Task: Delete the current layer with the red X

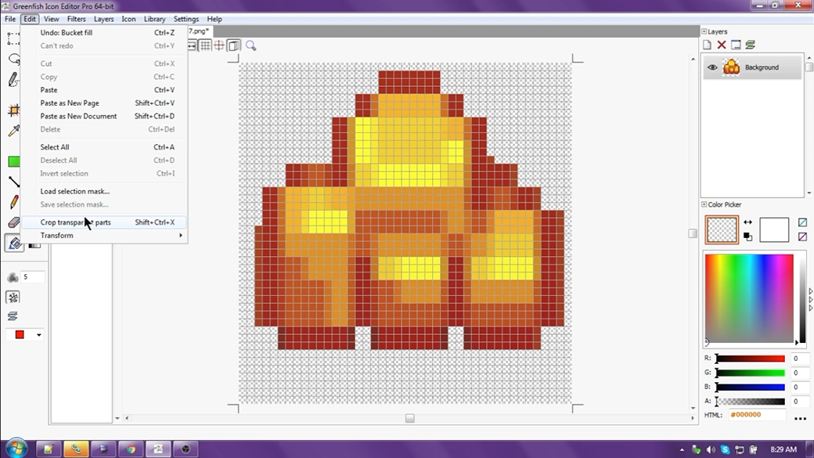Action: [x=721, y=45]
